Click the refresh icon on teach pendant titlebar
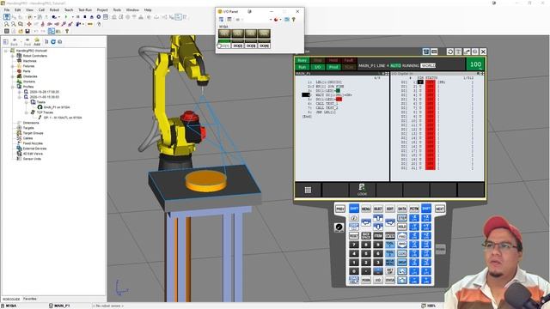 click(x=450, y=51)
